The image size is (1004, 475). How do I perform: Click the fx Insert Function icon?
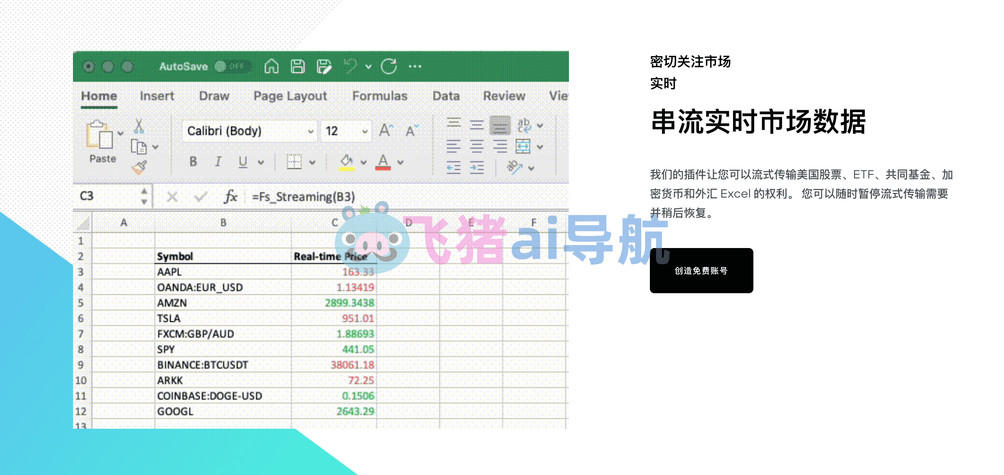pos(230,196)
